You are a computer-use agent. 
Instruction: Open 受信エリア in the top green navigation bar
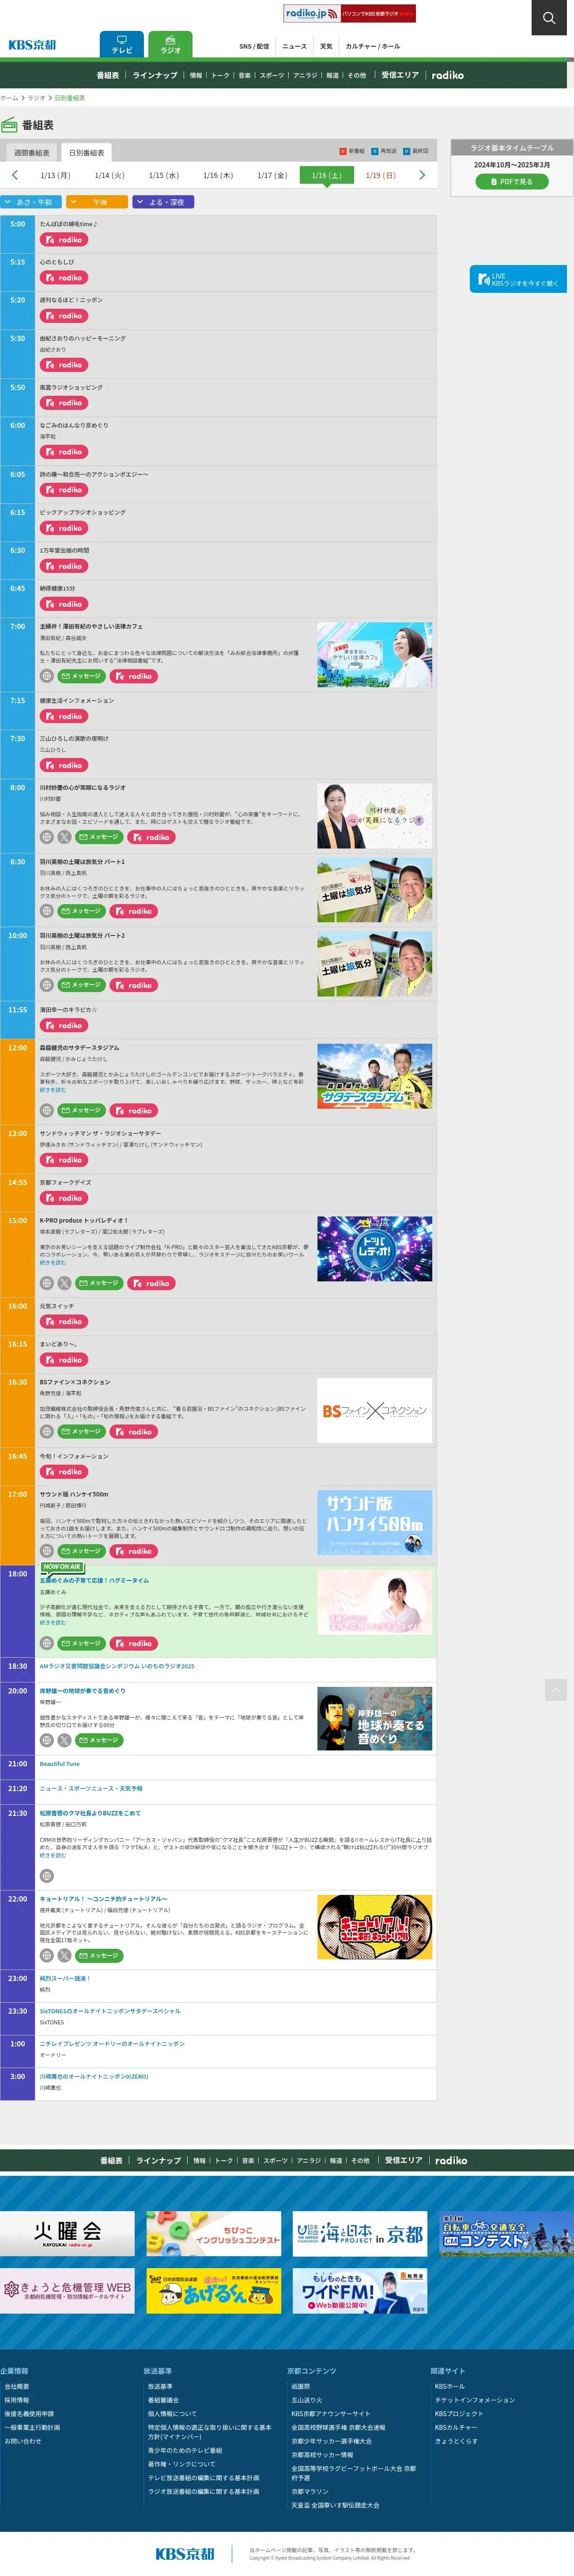(x=400, y=75)
